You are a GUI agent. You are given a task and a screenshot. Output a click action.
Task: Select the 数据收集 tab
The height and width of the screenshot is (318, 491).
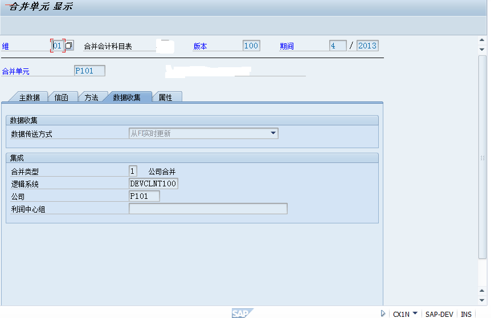[126, 97]
